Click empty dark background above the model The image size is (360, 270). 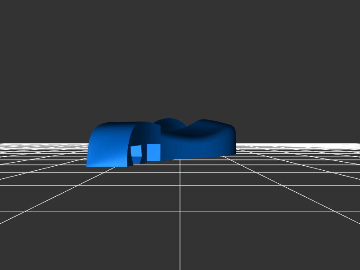point(180,58)
